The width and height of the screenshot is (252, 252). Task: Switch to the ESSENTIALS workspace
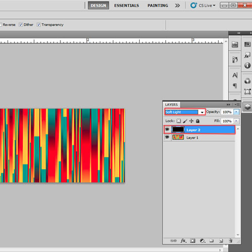127,6
